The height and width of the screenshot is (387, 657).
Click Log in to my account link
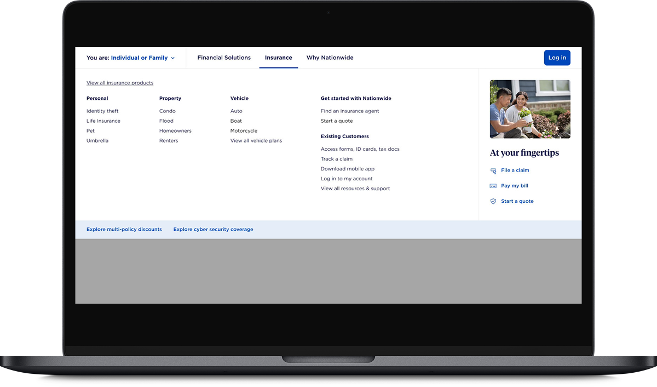pos(347,179)
